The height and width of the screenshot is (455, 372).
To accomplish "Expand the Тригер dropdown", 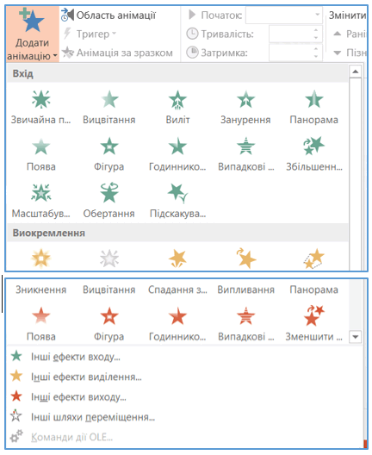I will [90, 34].
